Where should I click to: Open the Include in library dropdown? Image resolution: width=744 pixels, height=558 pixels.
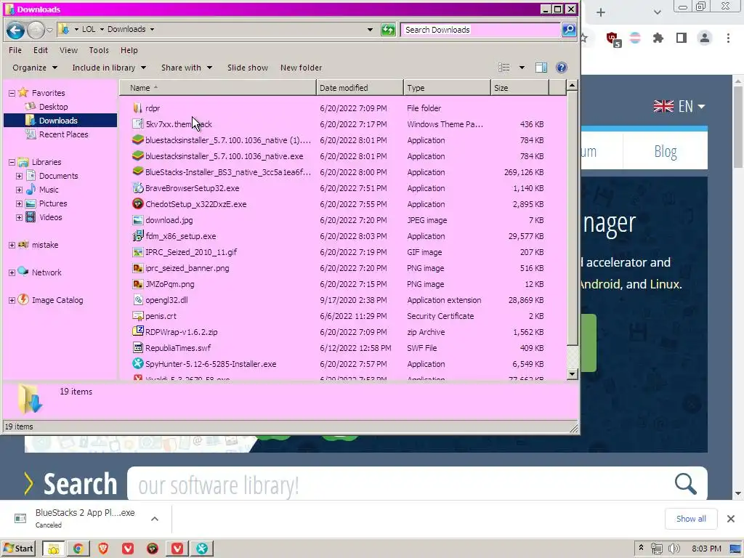pos(109,68)
